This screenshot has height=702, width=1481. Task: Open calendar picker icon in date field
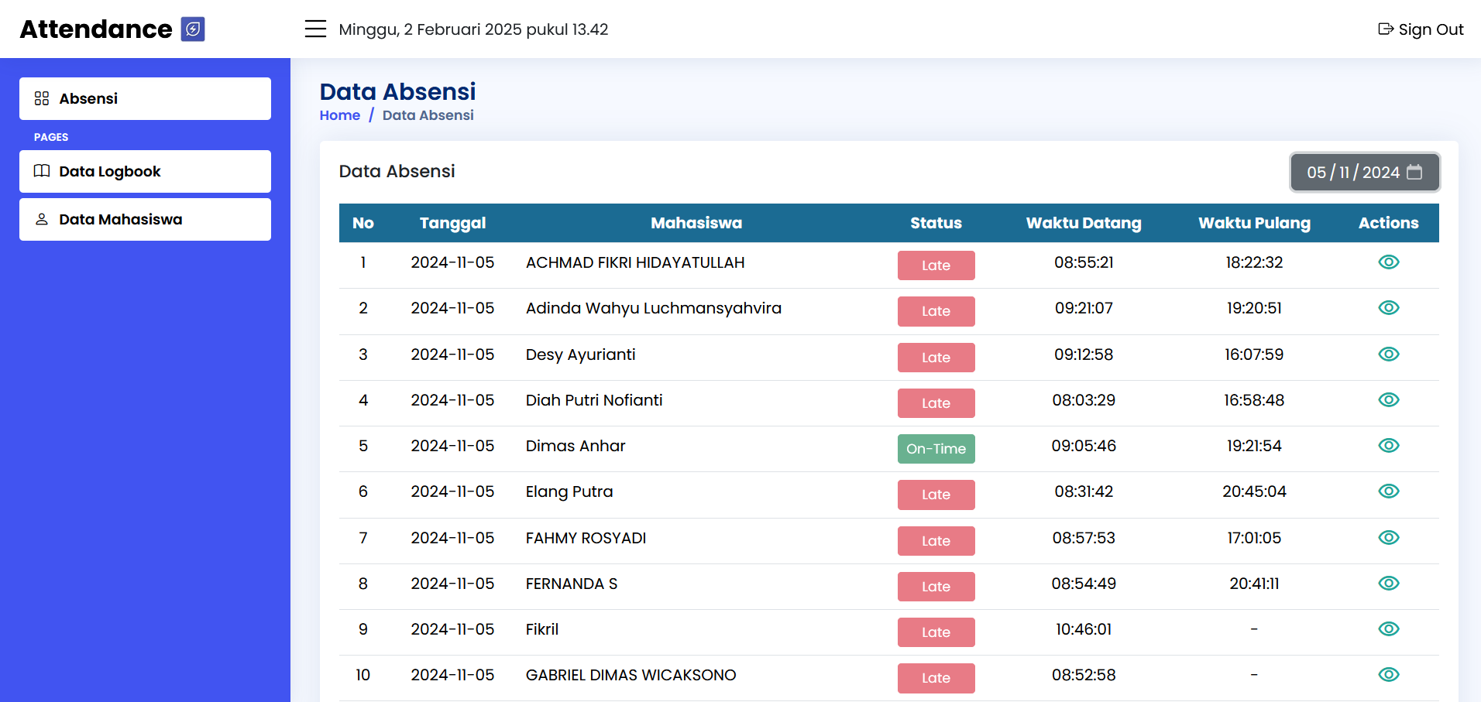pos(1414,172)
